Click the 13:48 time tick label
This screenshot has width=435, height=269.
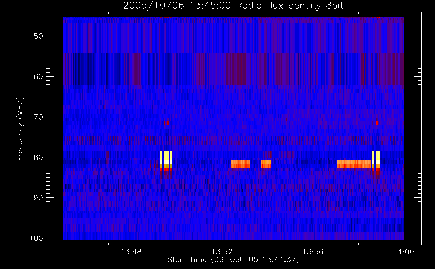point(131,252)
